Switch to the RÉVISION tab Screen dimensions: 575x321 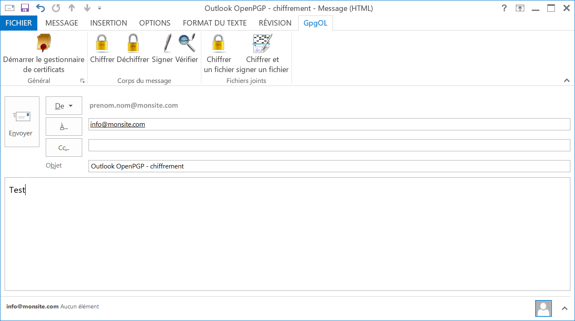(275, 23)
